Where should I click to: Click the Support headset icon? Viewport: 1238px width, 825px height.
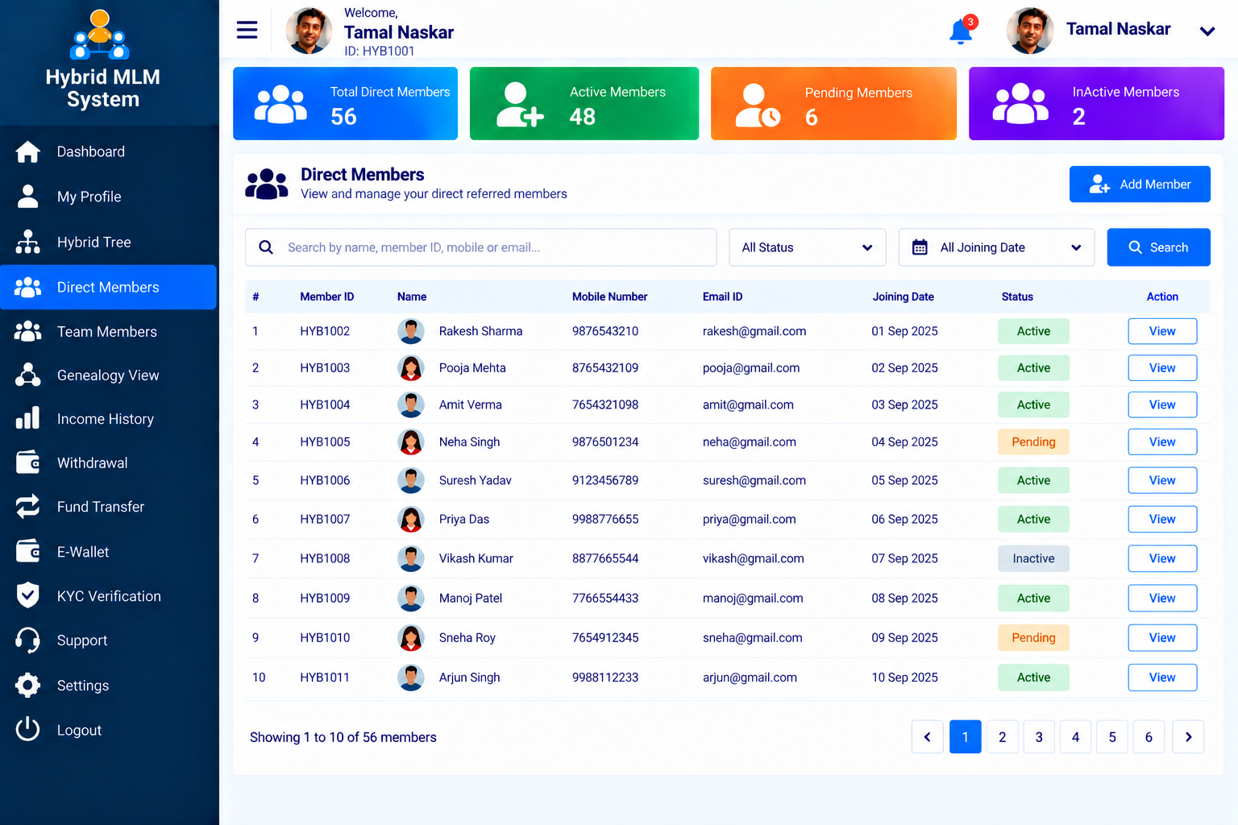pos(28,641)
